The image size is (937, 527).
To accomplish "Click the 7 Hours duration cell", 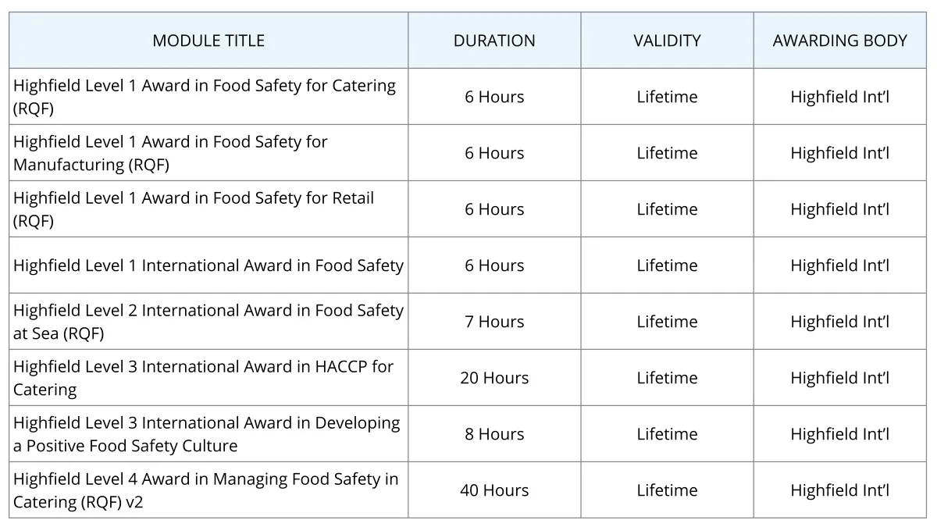I will pos(494,322).
